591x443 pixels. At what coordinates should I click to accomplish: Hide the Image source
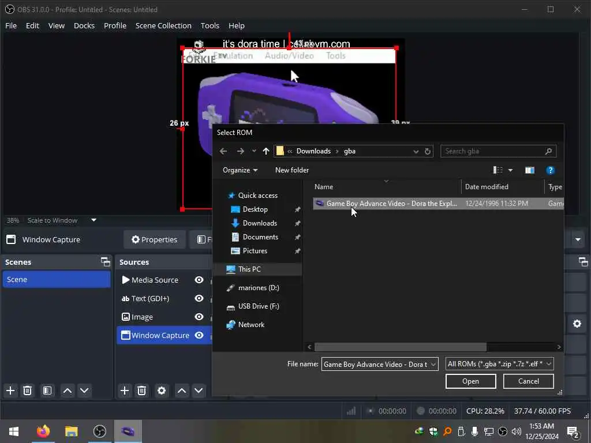click(x=199, y=317)
